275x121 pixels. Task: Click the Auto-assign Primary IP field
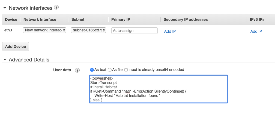(x=134, y=31)
